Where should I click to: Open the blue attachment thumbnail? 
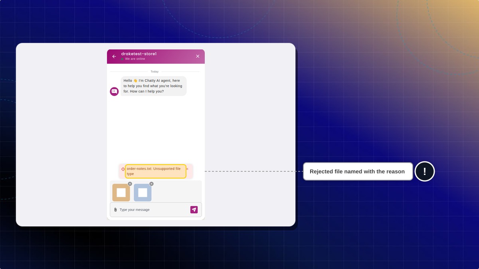[x=143, y=192]
